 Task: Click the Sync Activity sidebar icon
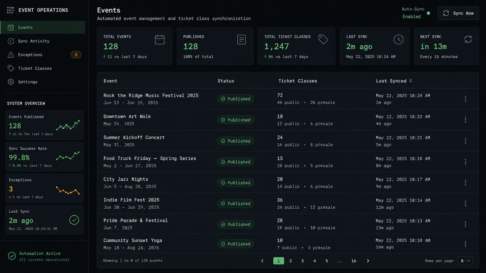click(11, 41)
